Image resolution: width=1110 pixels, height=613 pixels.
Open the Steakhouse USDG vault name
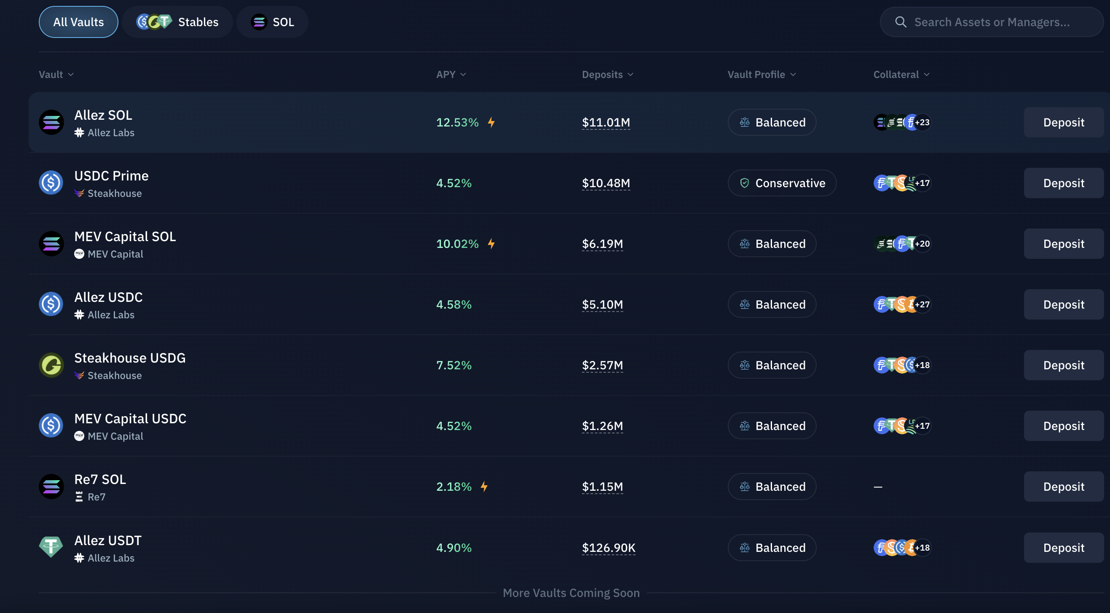[130, 358]
